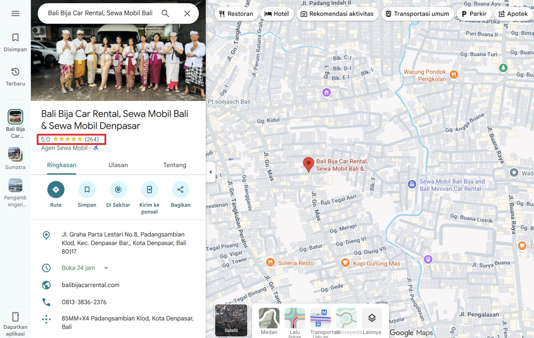Filter by Transportasi umum chip
The height and width of the screenshot is (338, 534).
[x=417, y=14]
